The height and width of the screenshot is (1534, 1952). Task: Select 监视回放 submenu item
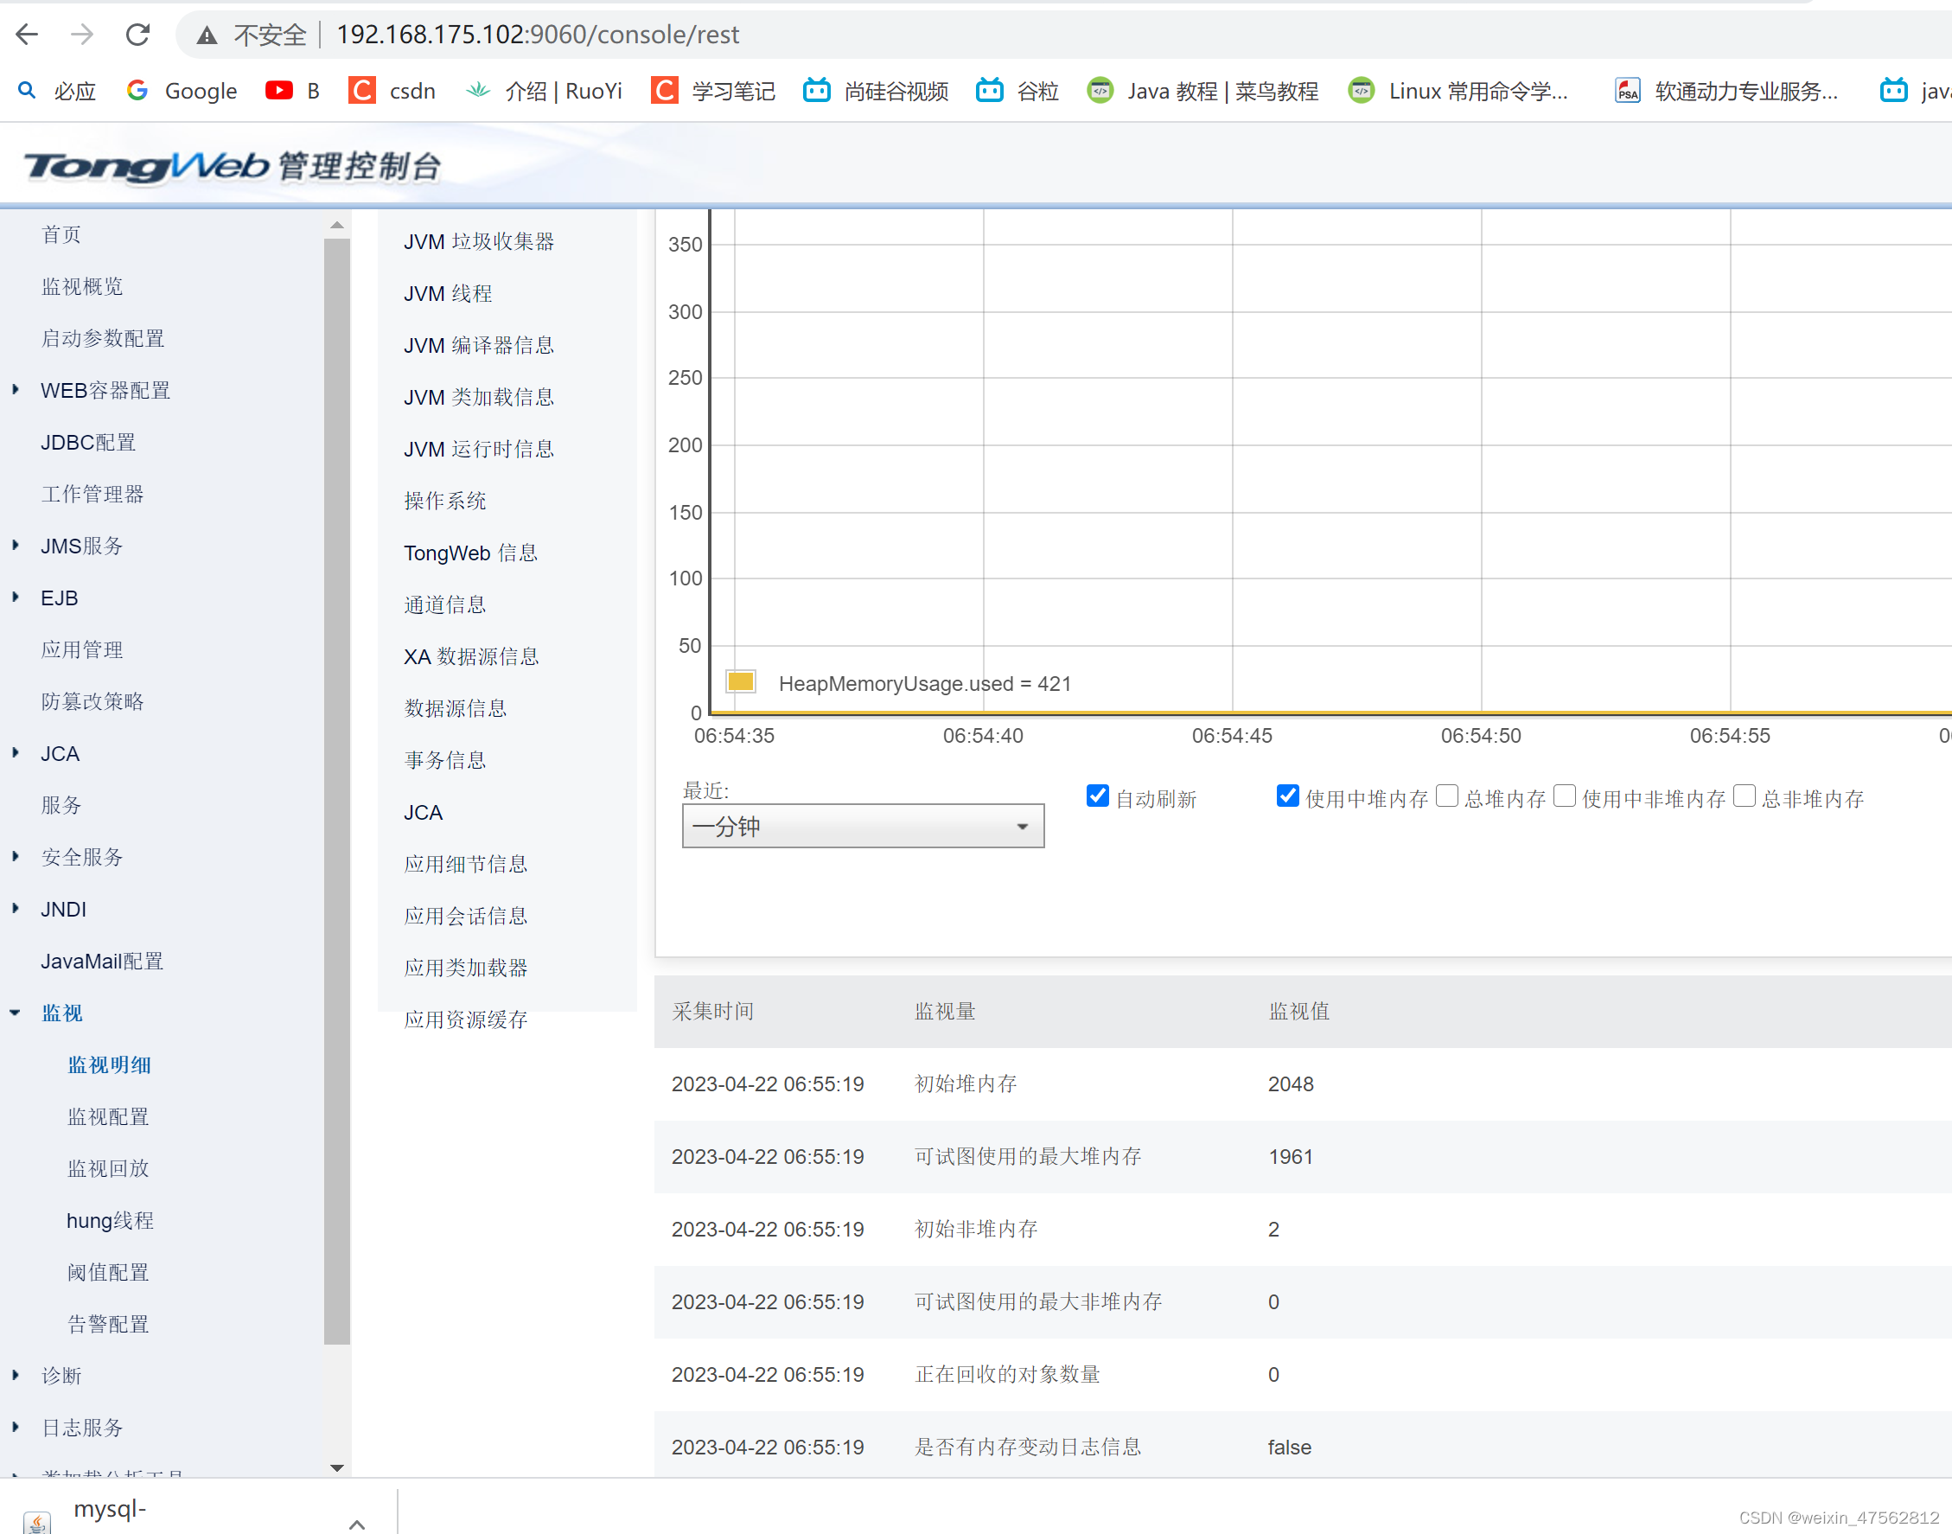click(108, 1168)
